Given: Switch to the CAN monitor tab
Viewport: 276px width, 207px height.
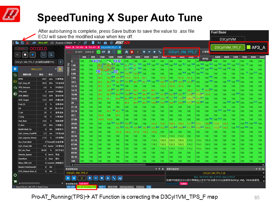Looking at the screenshot, I should click(x=84, y=184).
